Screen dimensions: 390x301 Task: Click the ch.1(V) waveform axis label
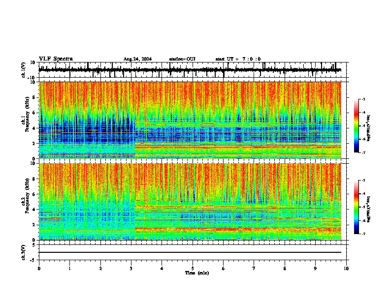pyautogui.click(x=24, y=70)
